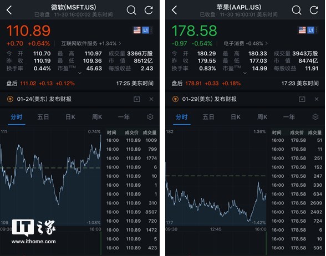Open search in Microsoft (MSFT.US) panel
326x256 pixels.
[x=131, y=10]
